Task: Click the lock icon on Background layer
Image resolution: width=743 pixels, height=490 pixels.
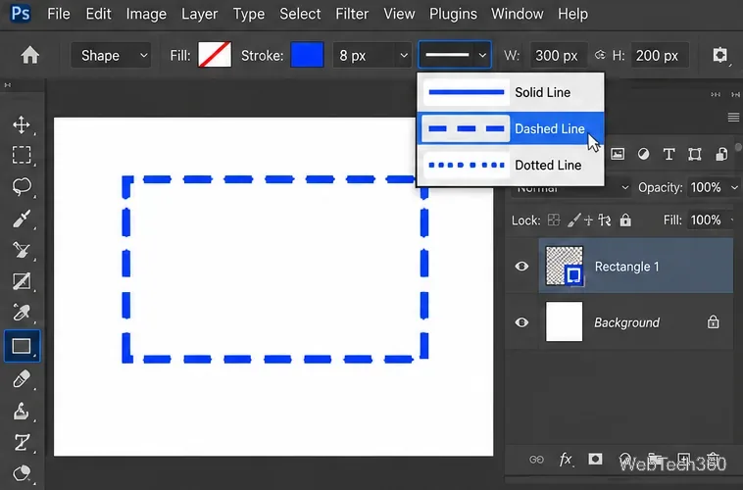Action: point(714,322)
